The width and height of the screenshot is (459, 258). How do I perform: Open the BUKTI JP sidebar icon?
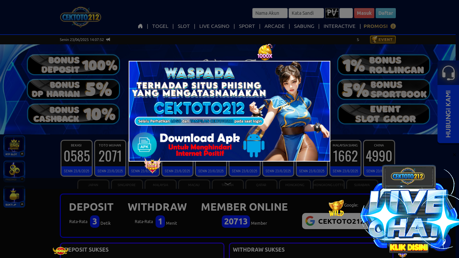(14, 197)
